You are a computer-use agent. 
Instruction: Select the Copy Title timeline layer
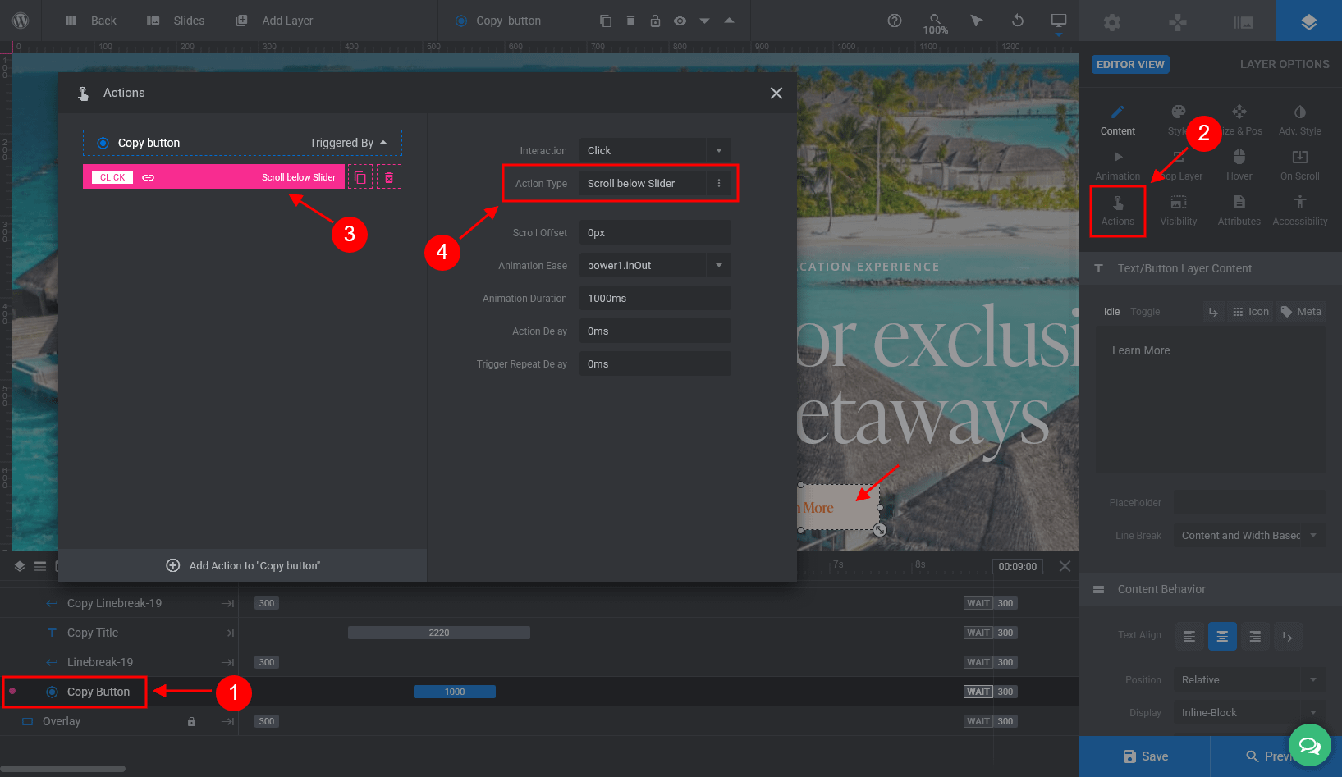tap(93, 633)
